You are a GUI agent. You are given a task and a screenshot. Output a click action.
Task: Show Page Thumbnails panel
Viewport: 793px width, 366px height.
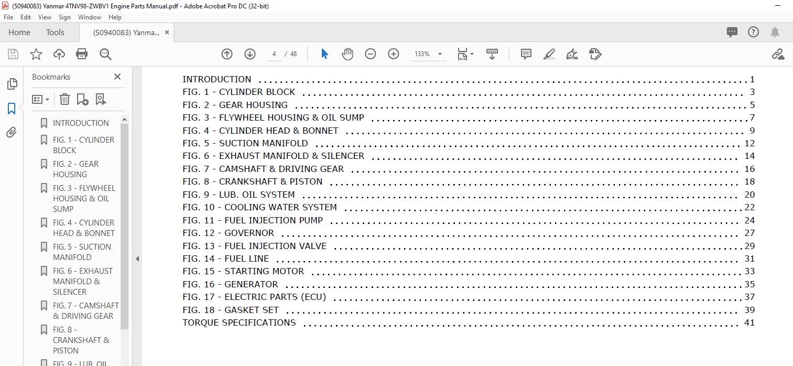[12, 84]
